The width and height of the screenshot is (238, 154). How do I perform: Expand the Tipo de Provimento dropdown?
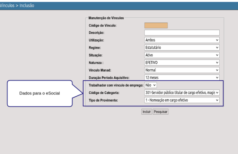[x=182, y=100]
